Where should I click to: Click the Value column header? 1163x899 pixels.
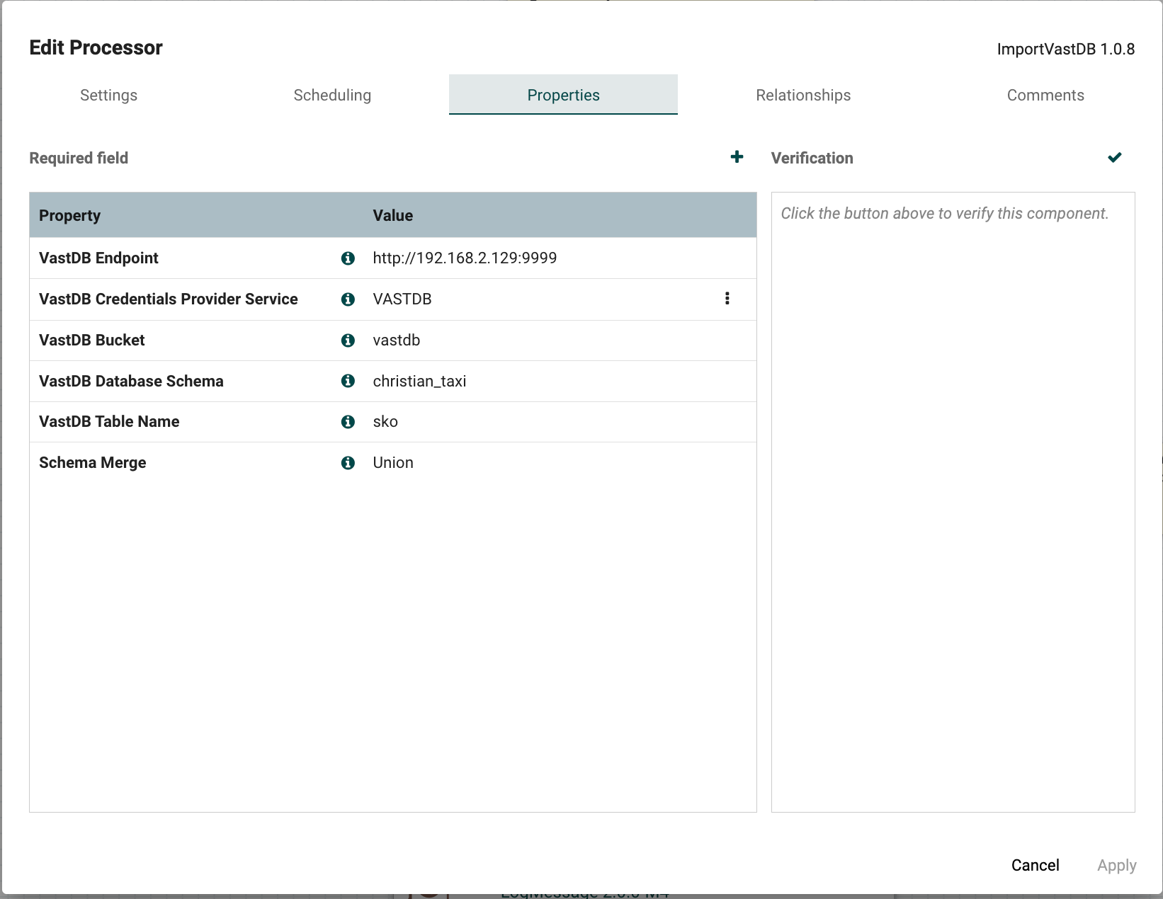pos(393,216)
